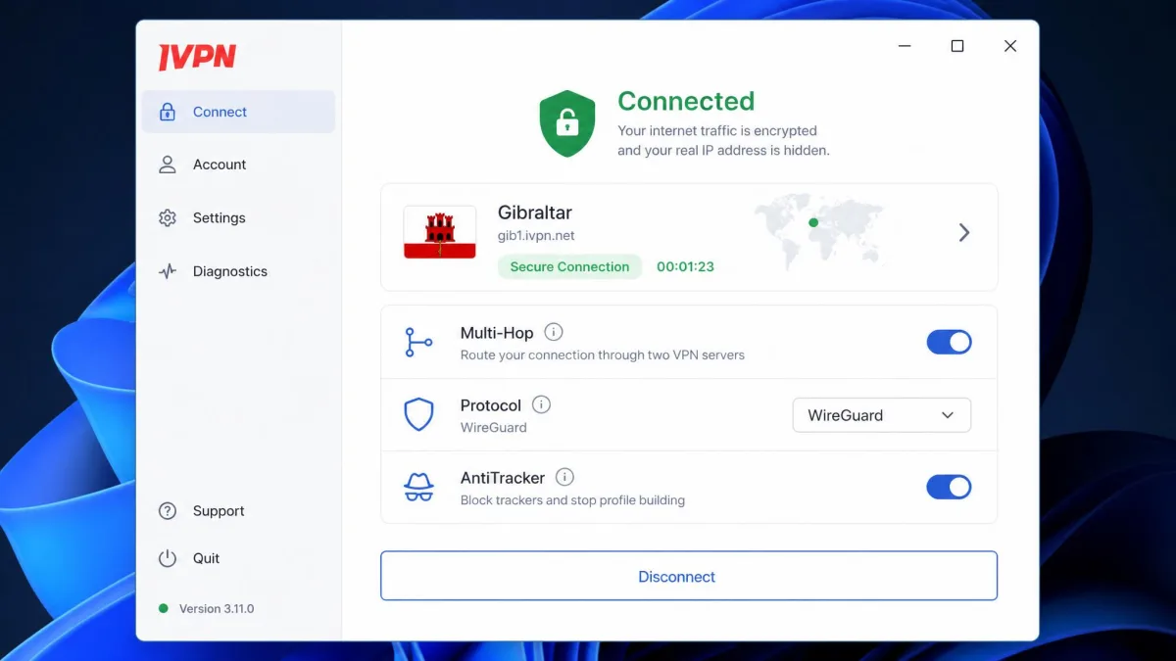Click the Protocol shield icon
The height and width of the screenshot is (661, 1176).
click(418, 415)
